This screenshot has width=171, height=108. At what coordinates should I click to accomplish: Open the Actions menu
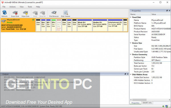[x=13, y=7]
